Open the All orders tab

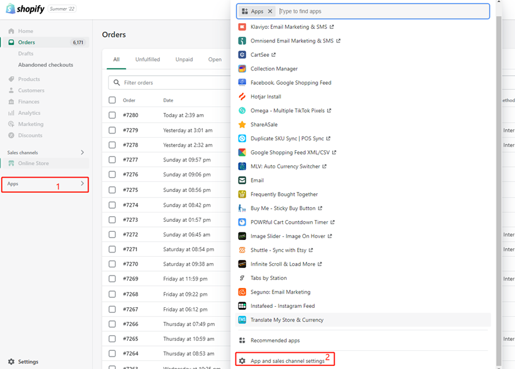116,59
